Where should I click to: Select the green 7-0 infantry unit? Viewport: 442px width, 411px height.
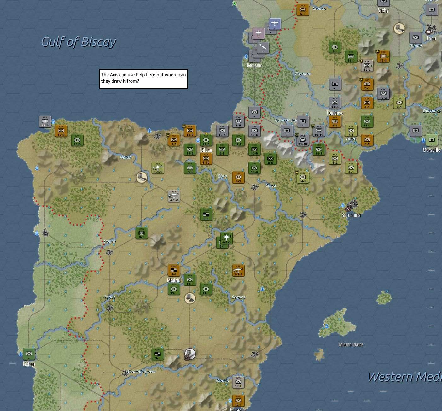point(335,47)
